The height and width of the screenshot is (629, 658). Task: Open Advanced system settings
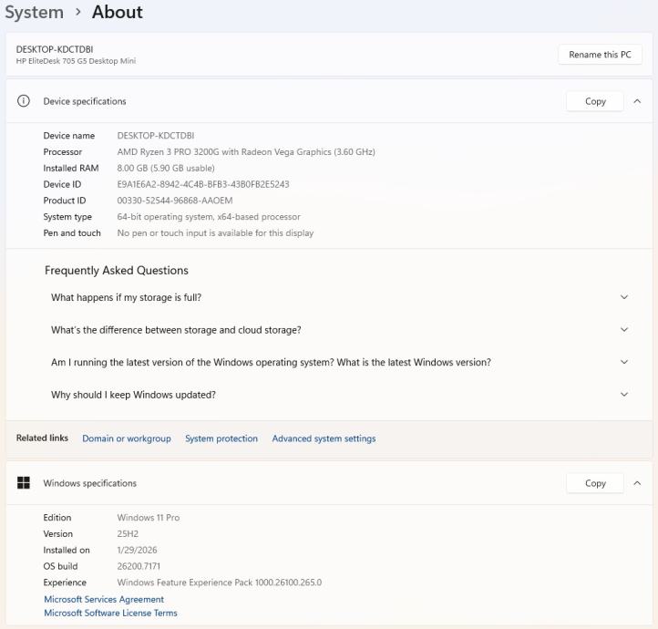click(324, 438)
